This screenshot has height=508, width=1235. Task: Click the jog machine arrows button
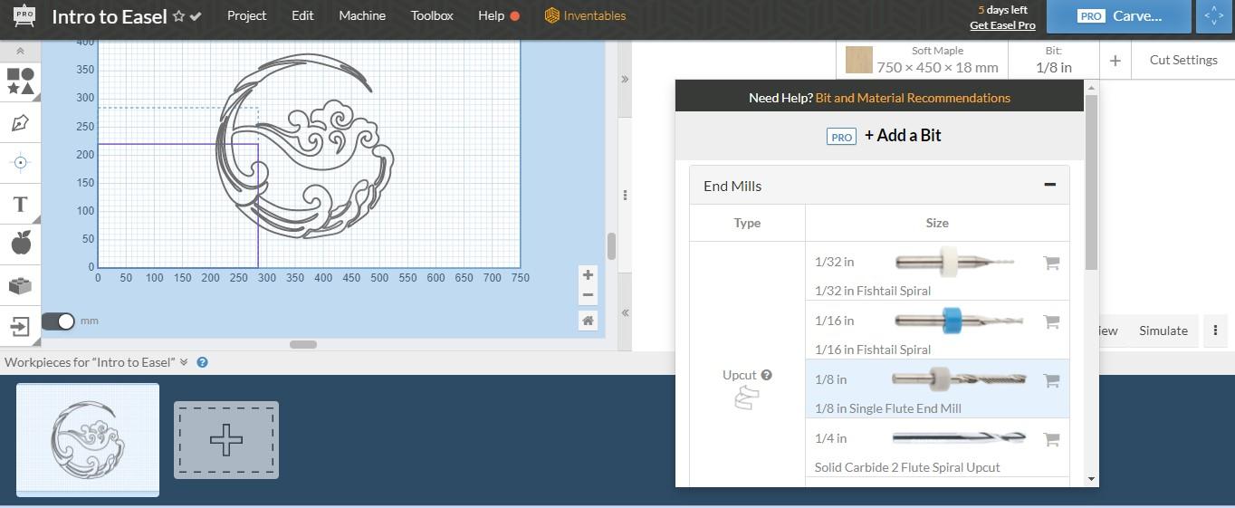click(x=1214, y=16)
